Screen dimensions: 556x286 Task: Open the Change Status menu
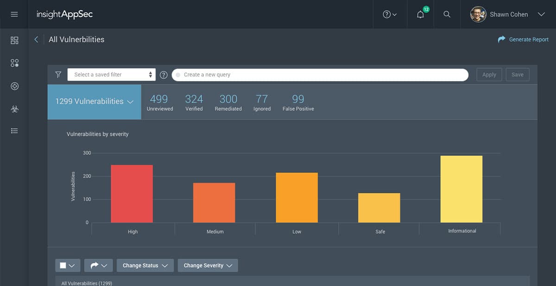tap(145, 265)
